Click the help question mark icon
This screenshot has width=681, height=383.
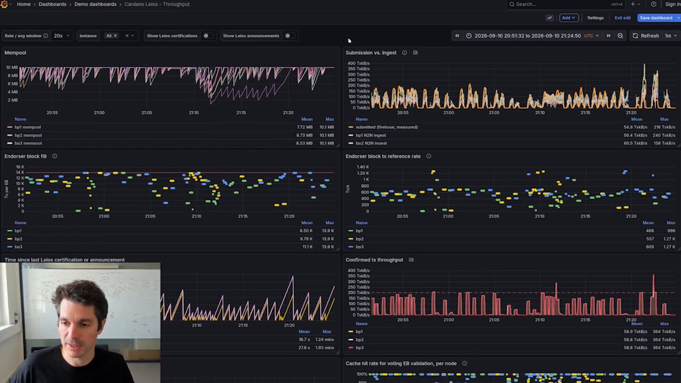[654, 4]
